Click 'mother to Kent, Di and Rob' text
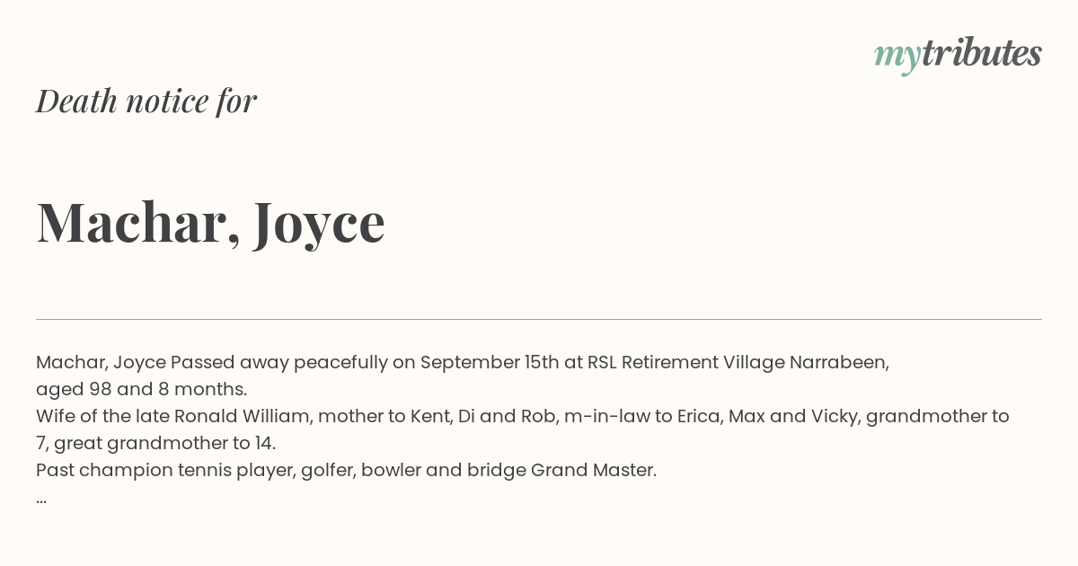Screen dimensions: 1078x566 tap(437, 417)
